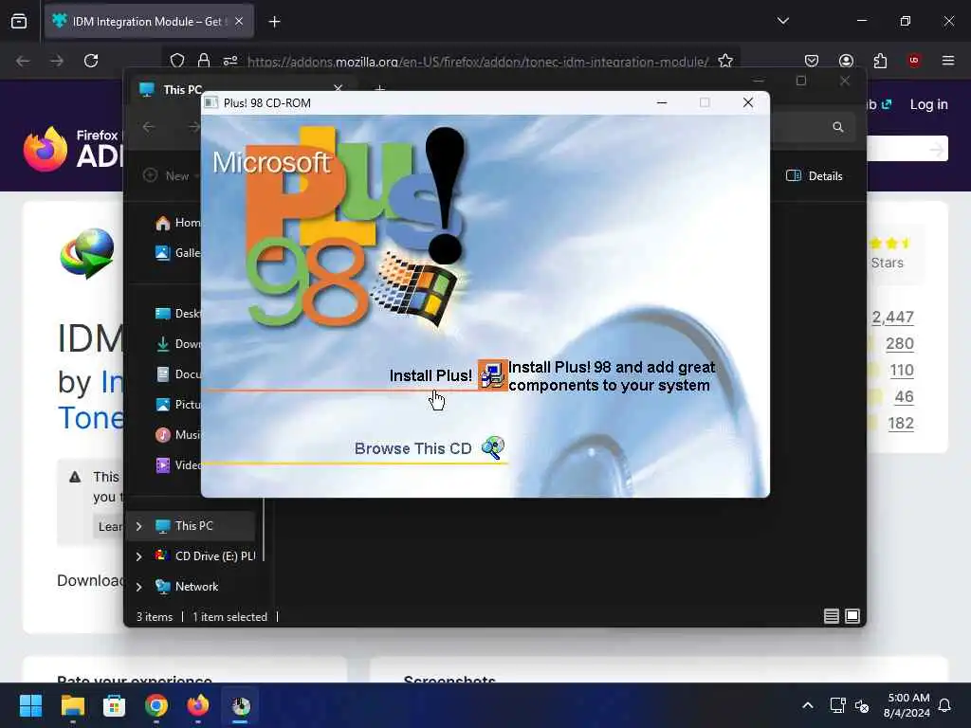Click Firefox View icon at top left
971x728 pixels.
(x=19, y=21)
